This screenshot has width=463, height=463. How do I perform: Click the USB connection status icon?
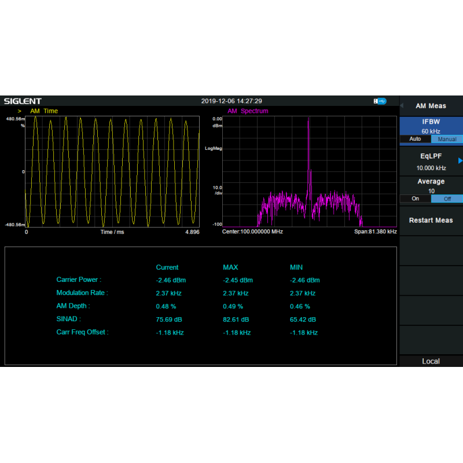[x=380, y=101]
